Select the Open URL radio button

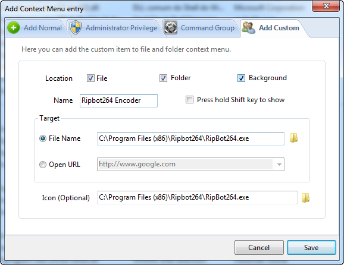(43, 165)
